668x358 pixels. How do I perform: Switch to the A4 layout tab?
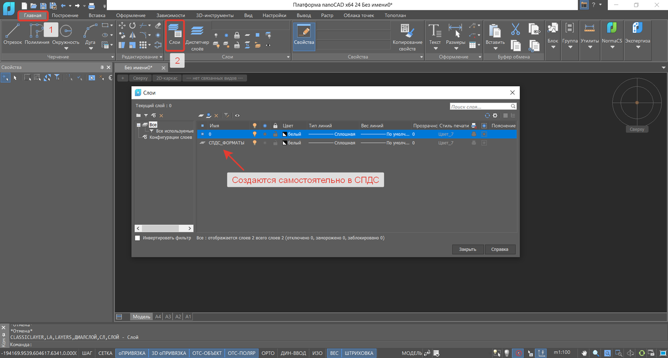[158, 316]
